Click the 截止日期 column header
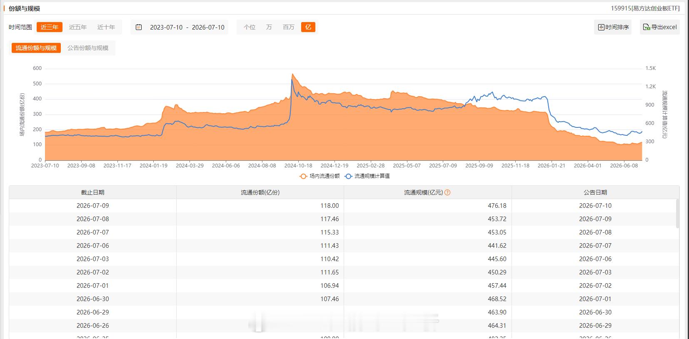689x339 pixels. pos(93,192)
